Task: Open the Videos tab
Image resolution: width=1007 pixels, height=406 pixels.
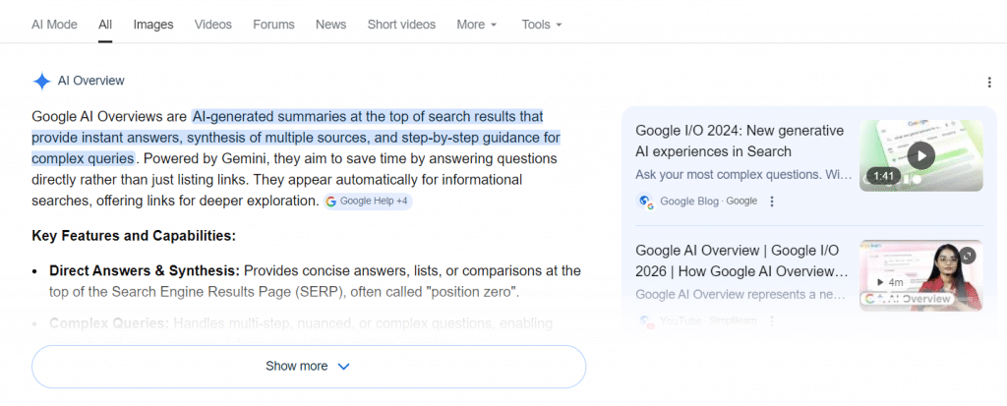Action: click(213, 25)
